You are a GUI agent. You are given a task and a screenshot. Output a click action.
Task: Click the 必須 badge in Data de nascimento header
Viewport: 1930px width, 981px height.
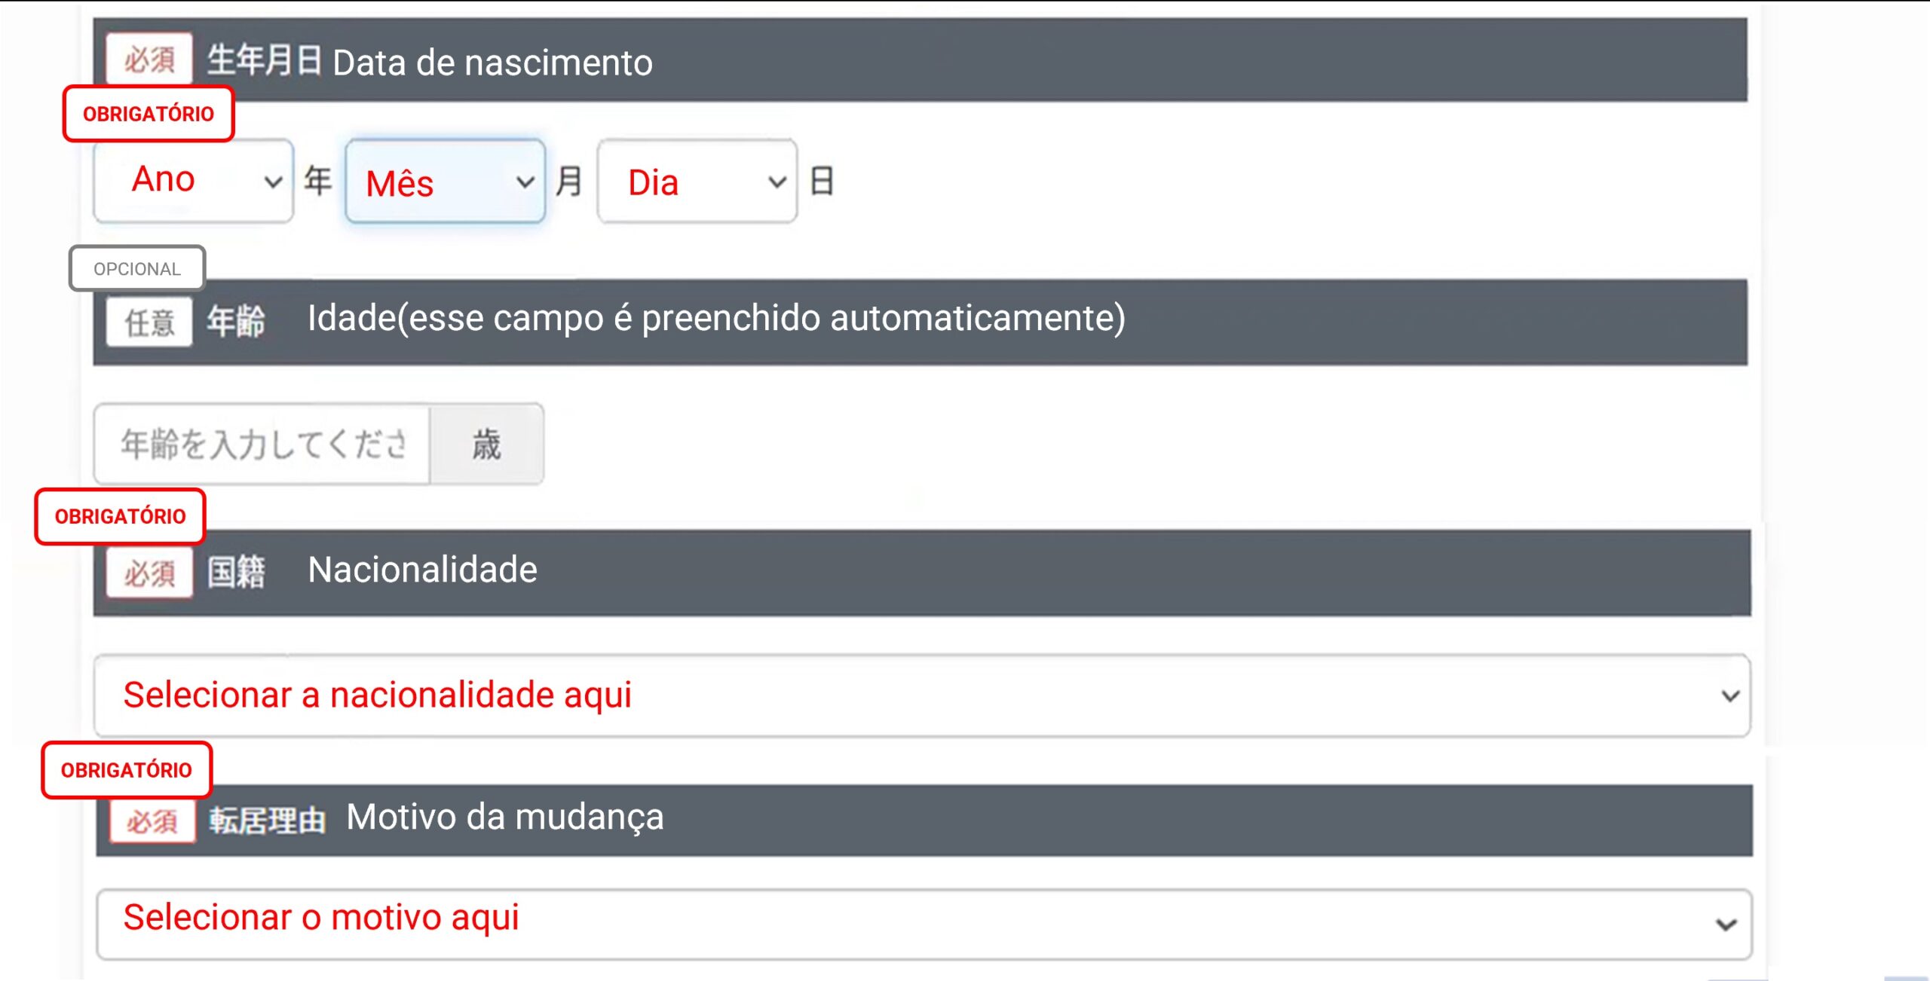149,60
